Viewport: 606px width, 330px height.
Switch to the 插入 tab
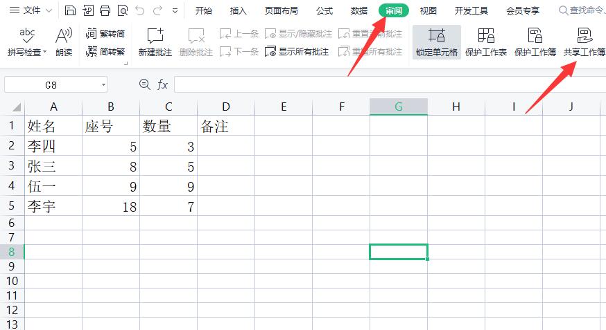(238, 11)
